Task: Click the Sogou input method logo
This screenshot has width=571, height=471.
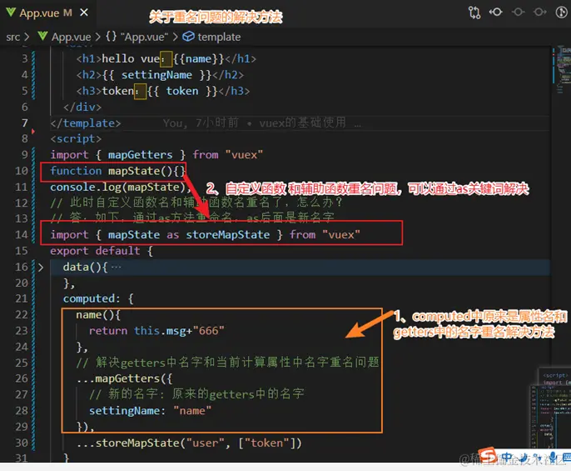Action: [x=487, y=454]
